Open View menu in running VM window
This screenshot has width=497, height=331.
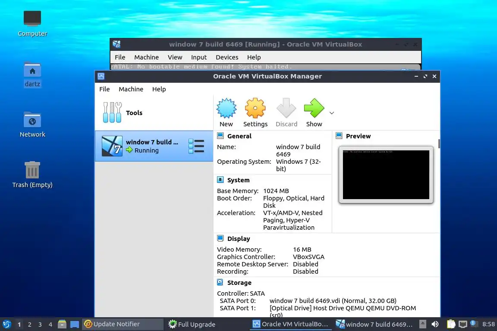coord(175,57)
